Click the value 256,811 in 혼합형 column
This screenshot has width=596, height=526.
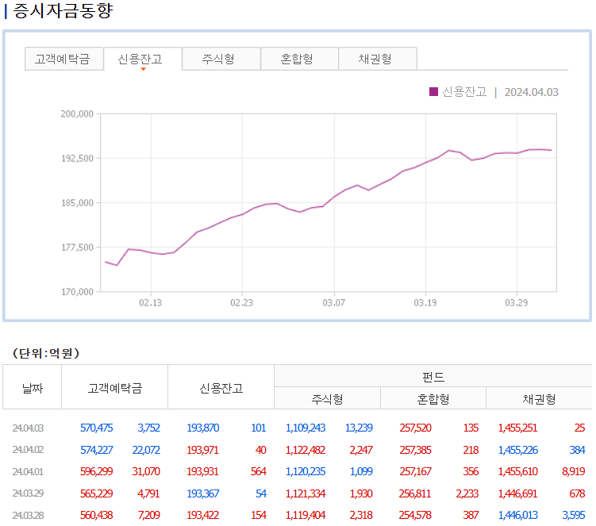pyautogui.click(x=415, y=493)
